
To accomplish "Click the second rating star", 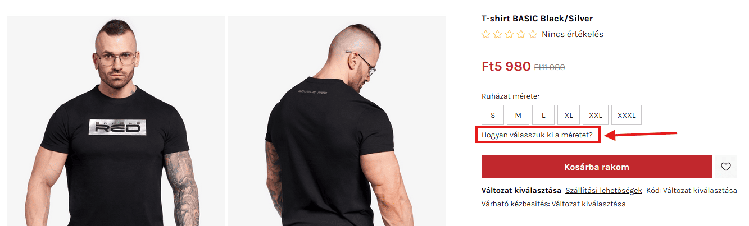I will 497,34.
